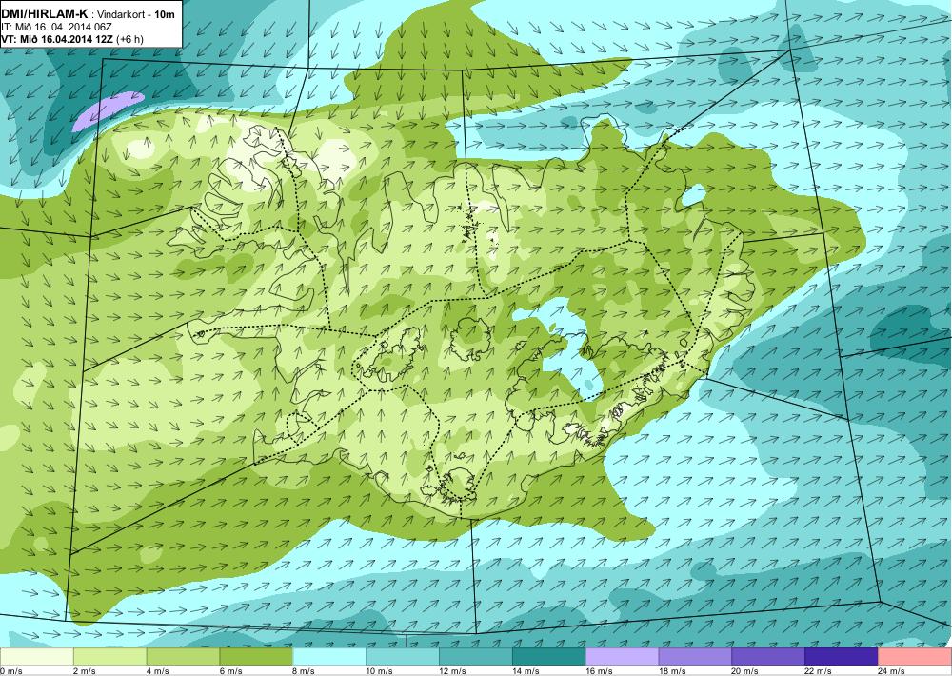Click the "IT: Mið 16. 04. 2014 06Z" line
952x676 pixels.
pos(56,28)
